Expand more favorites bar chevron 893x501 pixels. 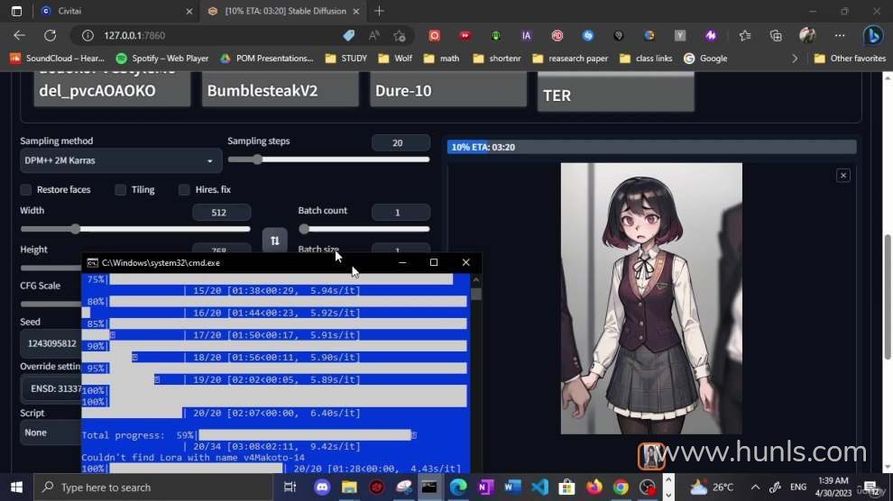click(795, 59)
